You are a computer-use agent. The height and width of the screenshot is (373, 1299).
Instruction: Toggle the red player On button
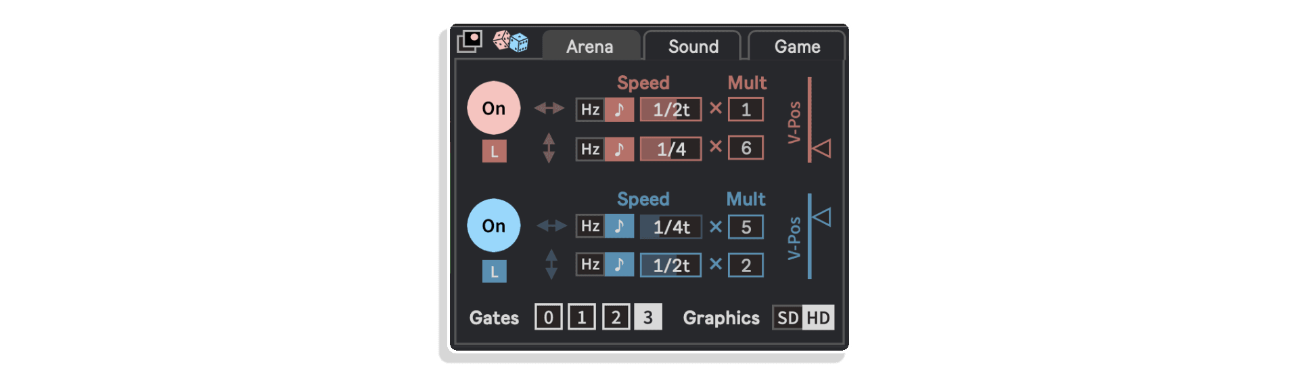point(494,108)
